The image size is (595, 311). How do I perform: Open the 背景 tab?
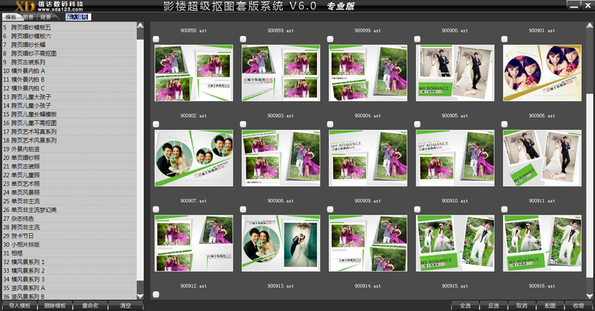pyautogui.click(x=46, y=17)
